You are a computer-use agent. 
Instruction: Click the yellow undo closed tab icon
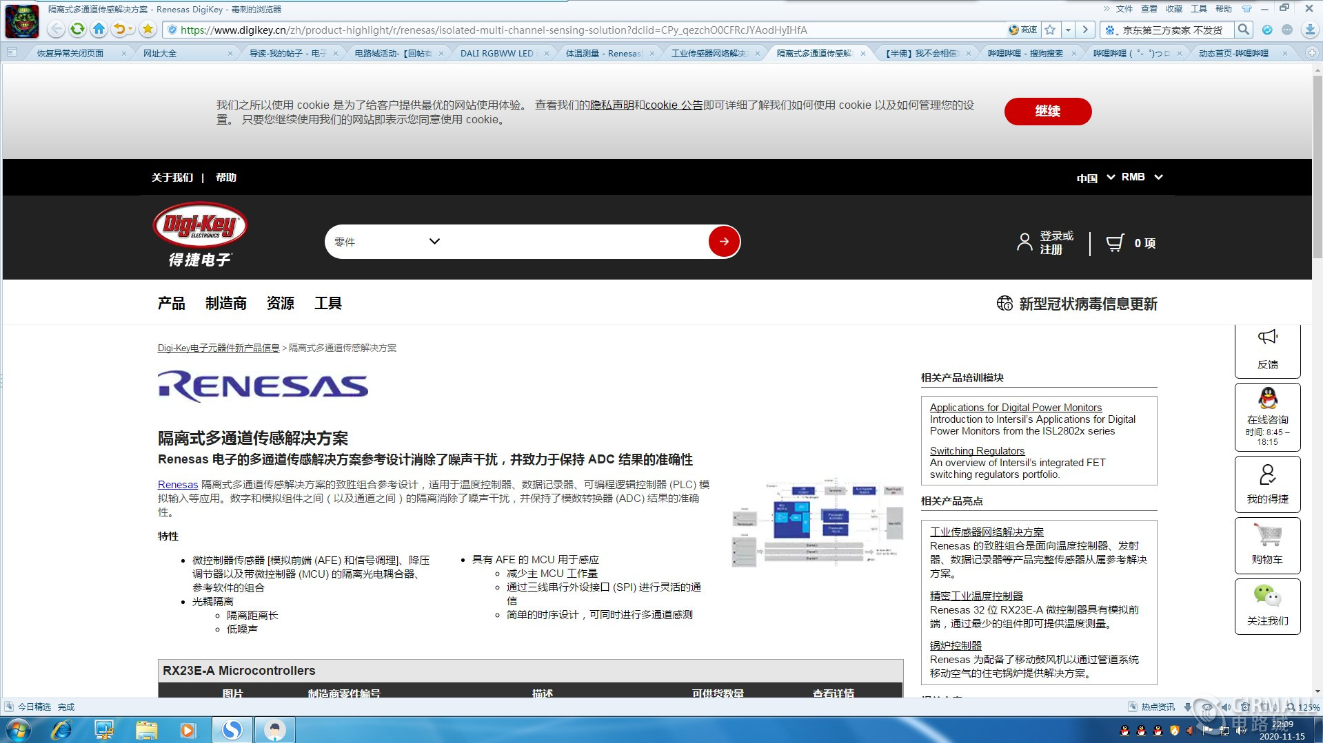[119, 29]
